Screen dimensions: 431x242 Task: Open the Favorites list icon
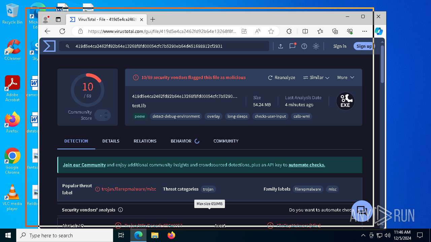point(320,31)
